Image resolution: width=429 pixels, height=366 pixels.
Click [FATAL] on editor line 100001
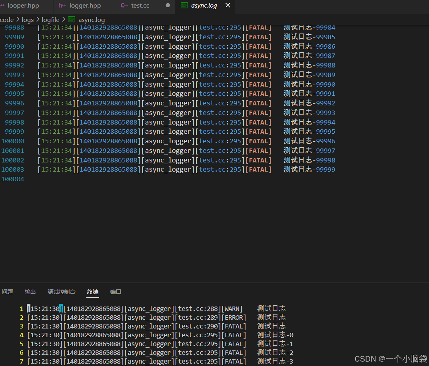coord(259,151)
